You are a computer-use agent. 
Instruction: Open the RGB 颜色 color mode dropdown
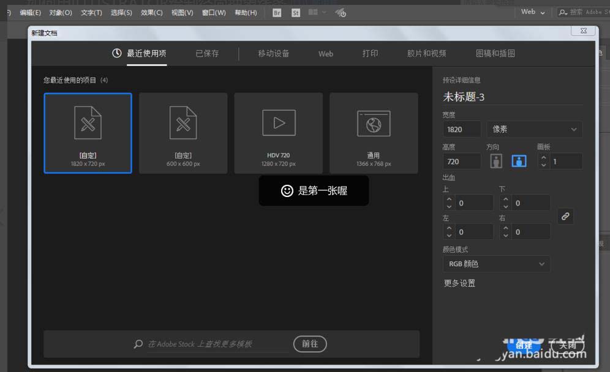(496, 264)
